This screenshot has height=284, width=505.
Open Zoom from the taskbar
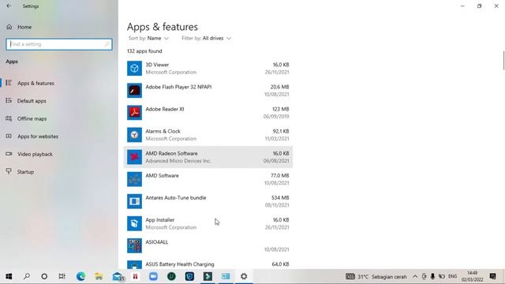click(x=153, y=276)
